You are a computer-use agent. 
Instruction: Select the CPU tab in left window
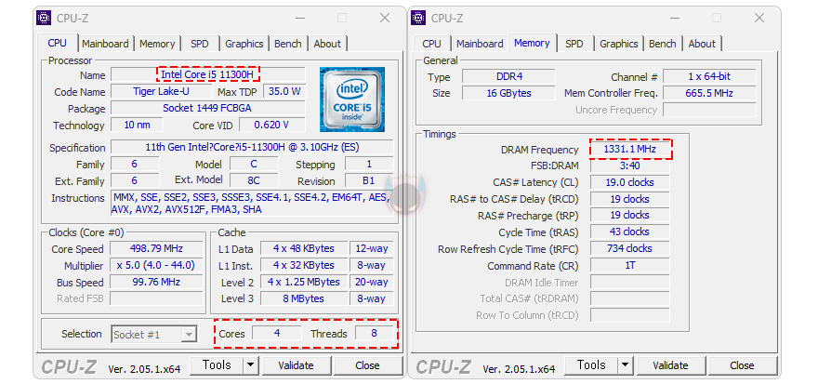(58, 43)
